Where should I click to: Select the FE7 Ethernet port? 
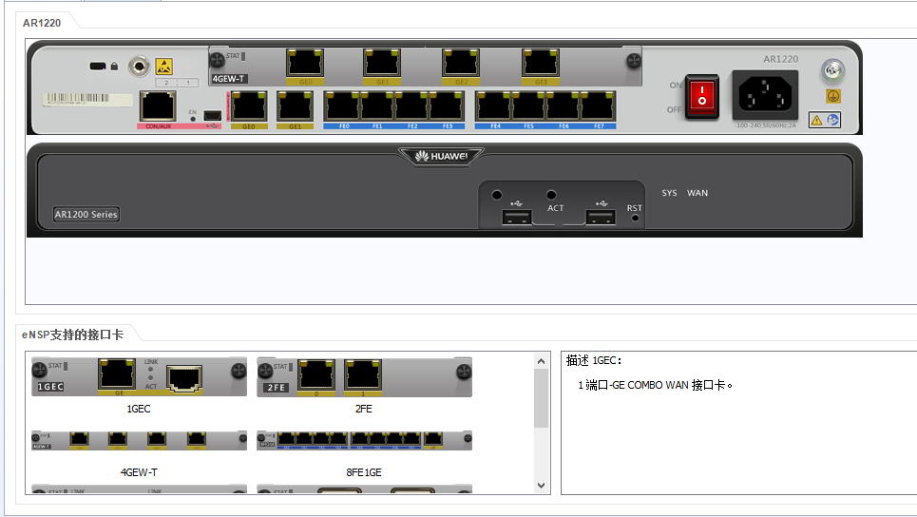click(x=598, y=106)
